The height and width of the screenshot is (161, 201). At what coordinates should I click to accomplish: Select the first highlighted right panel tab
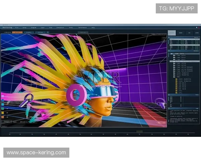[x=172, y=33]
